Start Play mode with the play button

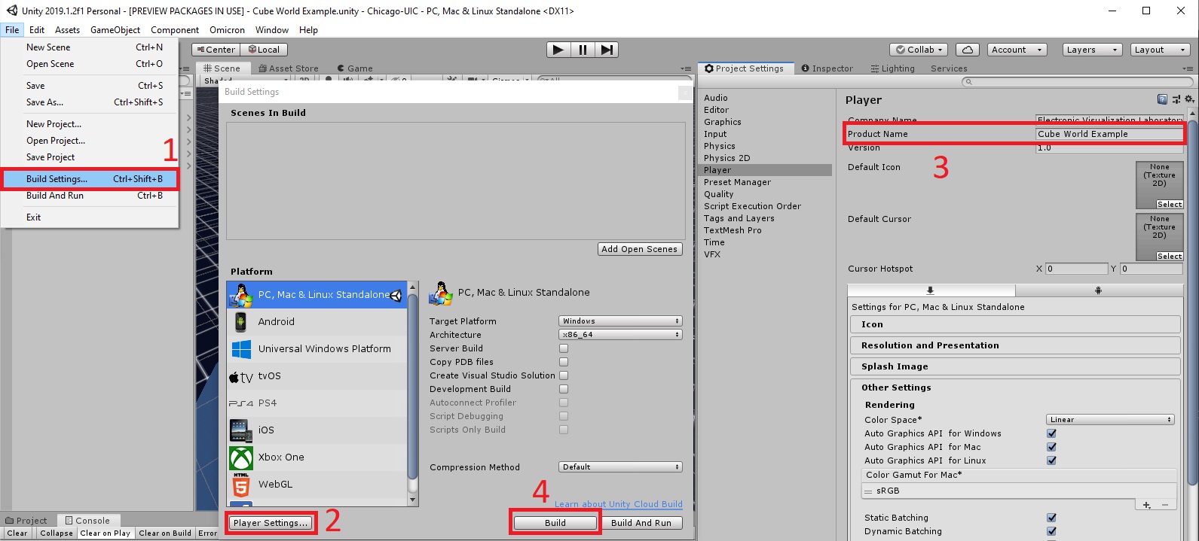coord(558,50)
